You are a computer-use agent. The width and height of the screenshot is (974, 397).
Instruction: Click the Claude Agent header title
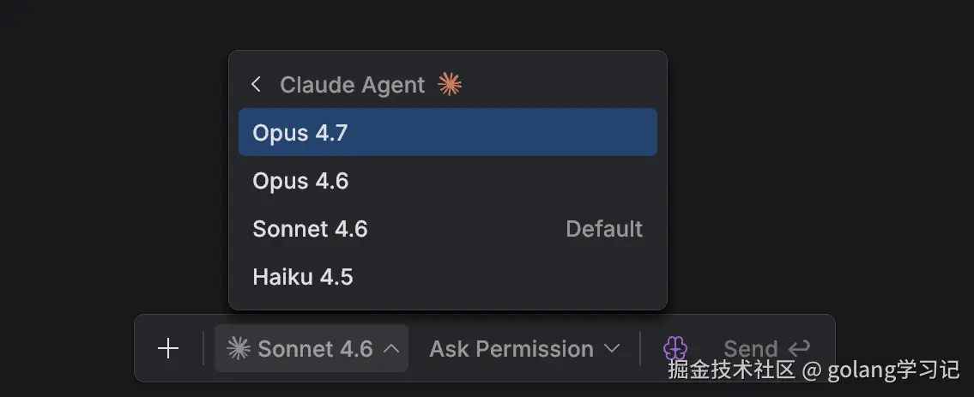[x=352, y=85]
